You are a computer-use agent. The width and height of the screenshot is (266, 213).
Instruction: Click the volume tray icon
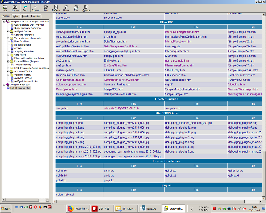tap(244, 208)
